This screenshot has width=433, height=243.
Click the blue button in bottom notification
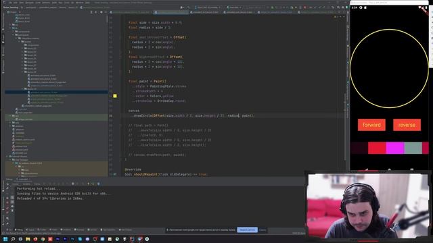(x=247, y=230)
